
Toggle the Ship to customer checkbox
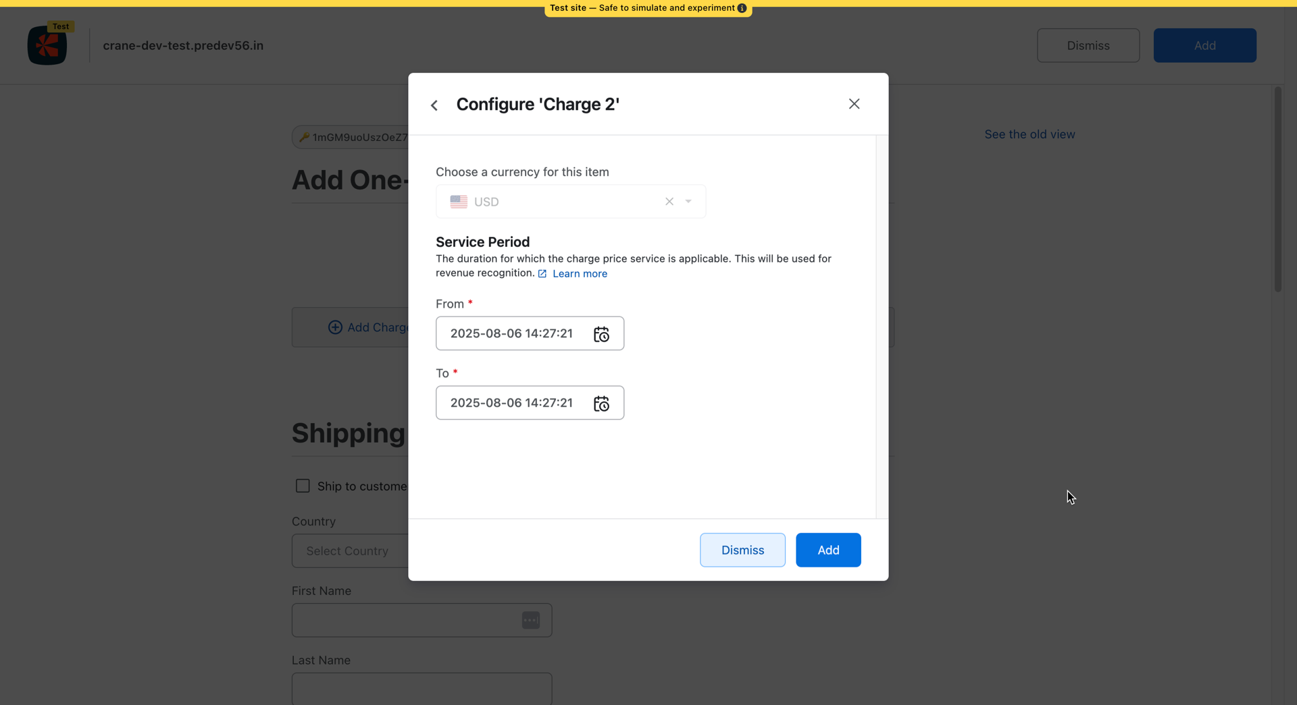tap(303, 486)
